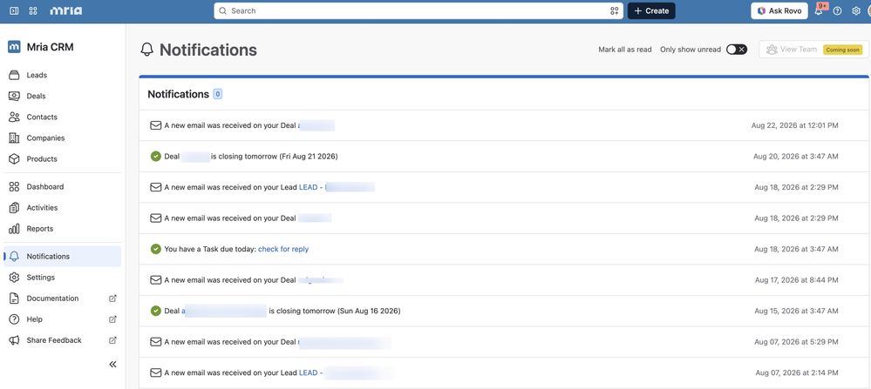The height and width of the screenshot is (389, 871).
Task: Click the search box filter icon
Action: pyautogui.click(x=614, y=10)
